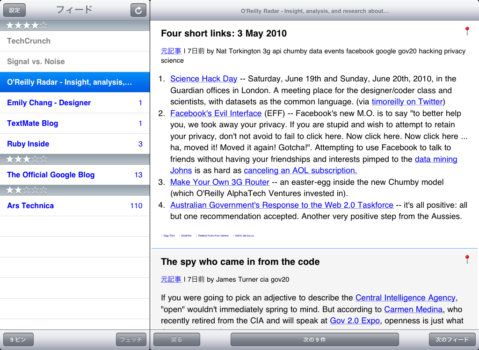
Task: Load the next items with 次の 9 件
Action: [315, 339]
